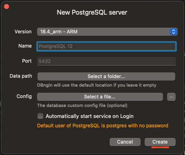Viewport: 185px width, 155px height.
Task: Click the Config label
Action: [x=24, y=96]
